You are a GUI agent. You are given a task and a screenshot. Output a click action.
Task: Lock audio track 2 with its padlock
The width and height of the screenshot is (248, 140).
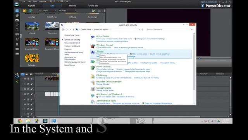click(31, 100)
